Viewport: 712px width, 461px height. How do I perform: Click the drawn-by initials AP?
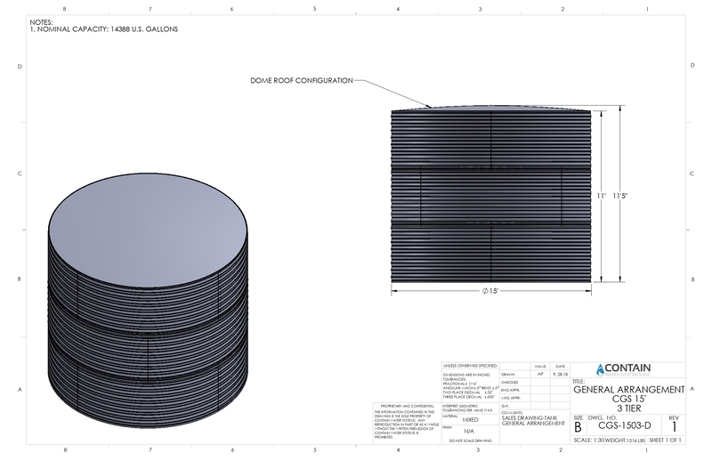tap(540, 375)
